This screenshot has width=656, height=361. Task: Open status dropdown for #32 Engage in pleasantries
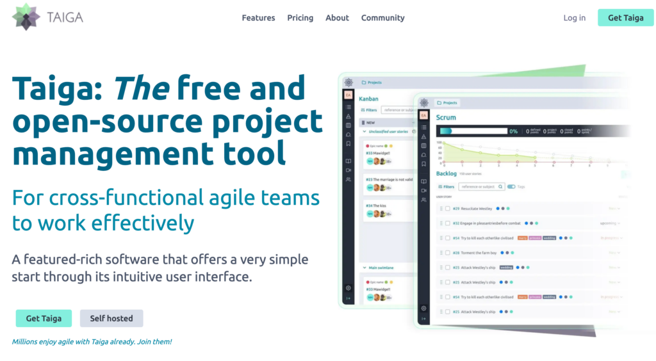[610, 223]
